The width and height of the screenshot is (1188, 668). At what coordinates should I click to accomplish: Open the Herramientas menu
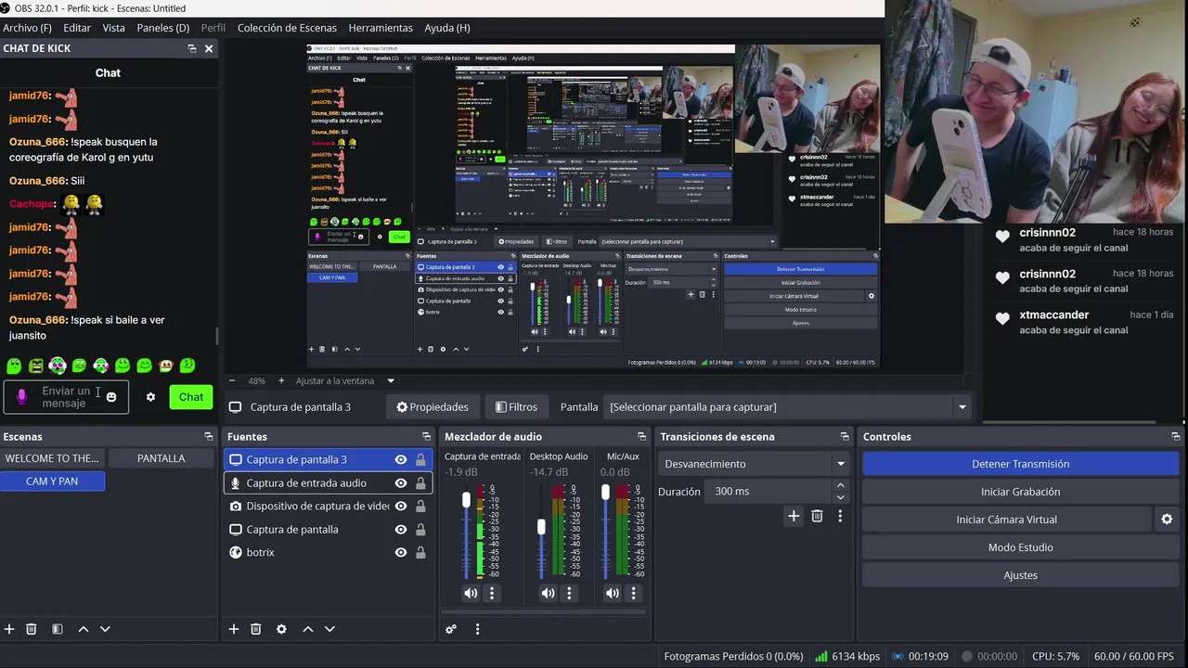pos(381,28)
